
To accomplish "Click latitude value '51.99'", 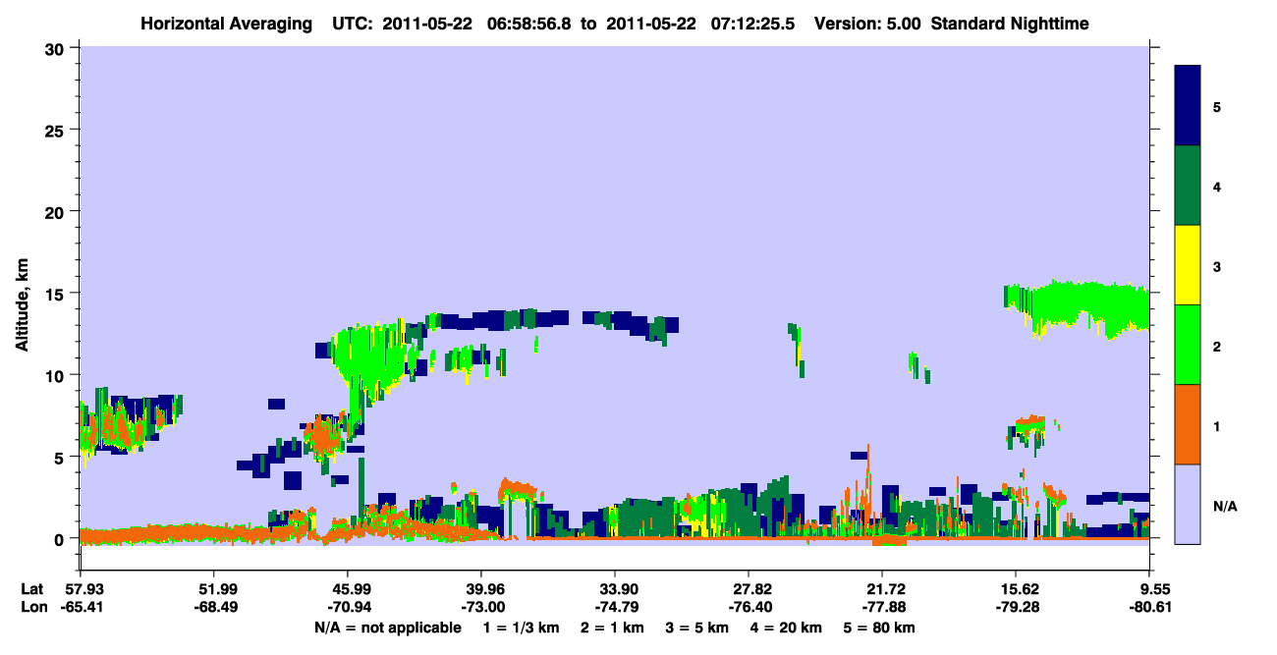I will (x=213, y=589).
